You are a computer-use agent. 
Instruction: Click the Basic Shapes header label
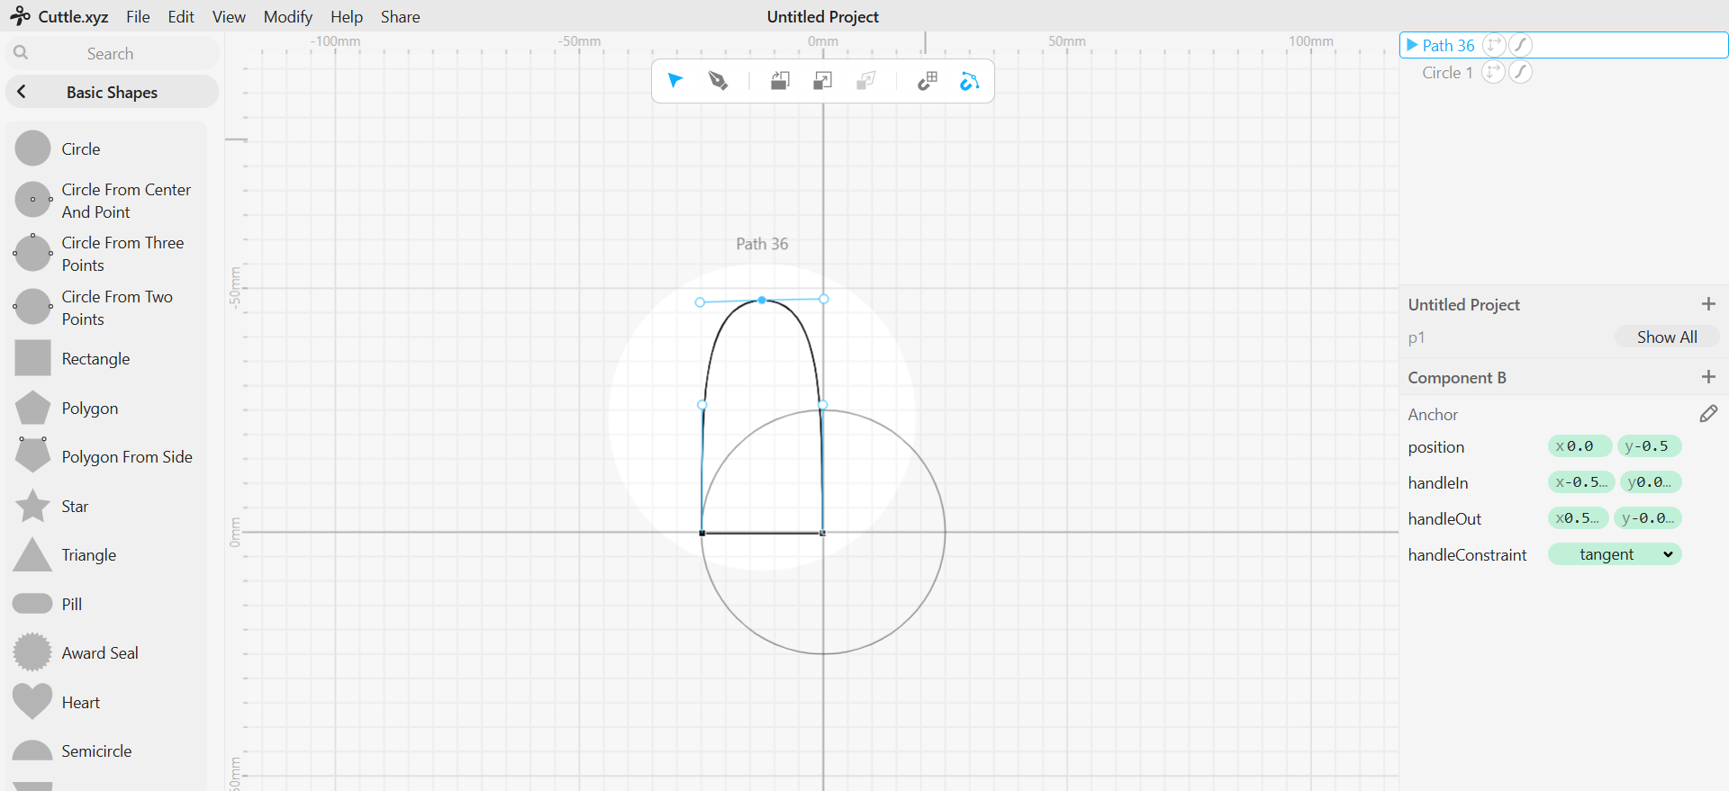[112, 92]
